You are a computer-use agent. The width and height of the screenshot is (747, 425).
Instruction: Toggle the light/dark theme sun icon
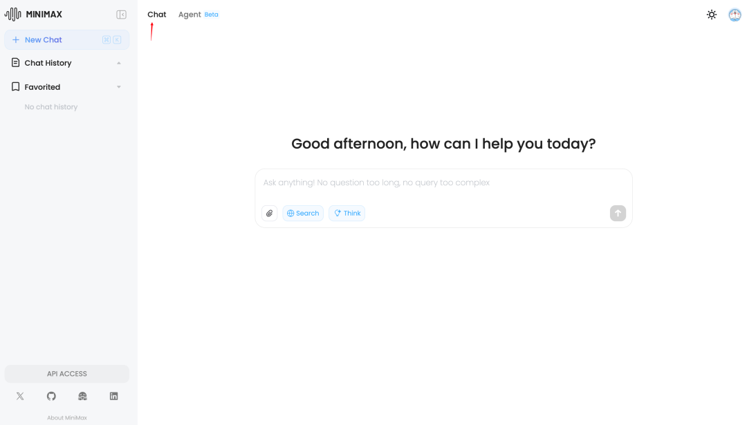pyautogui.click(x=712, y=15)
